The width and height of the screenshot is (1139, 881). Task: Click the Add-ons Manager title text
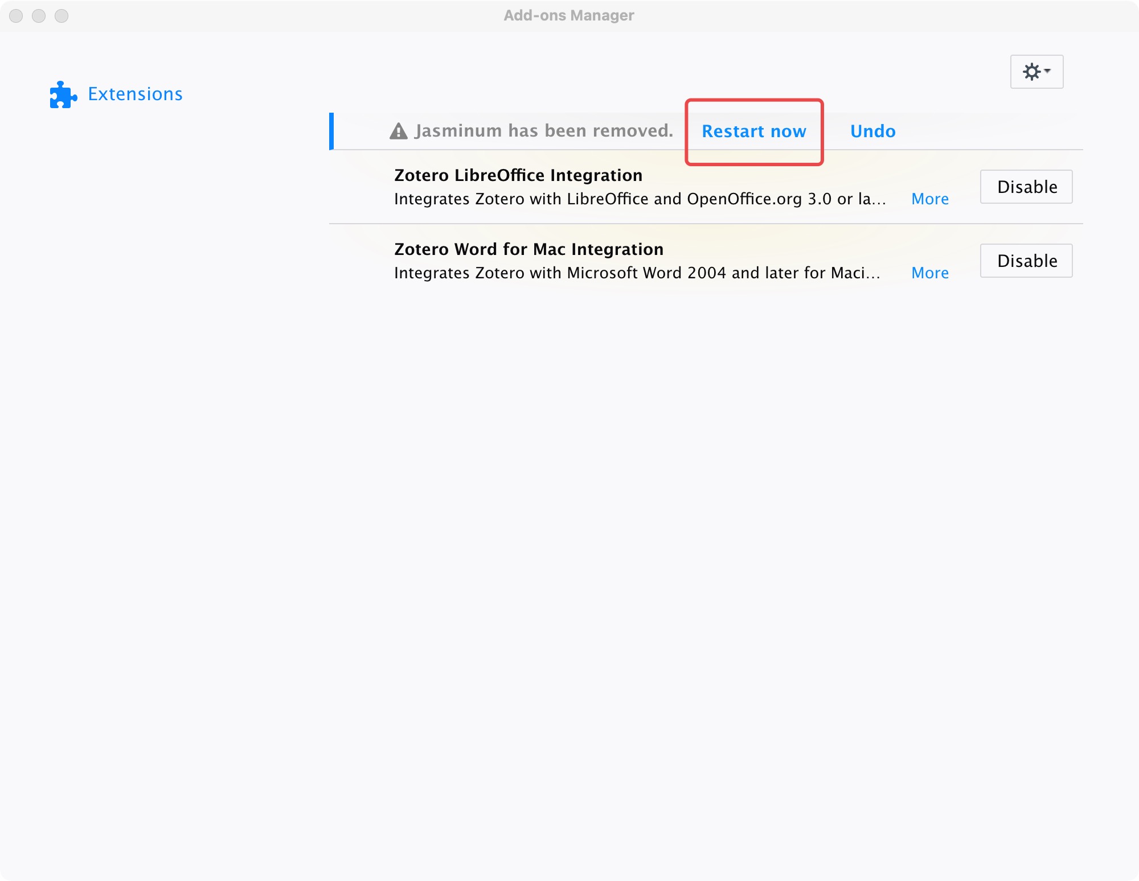tap(568, 15)
